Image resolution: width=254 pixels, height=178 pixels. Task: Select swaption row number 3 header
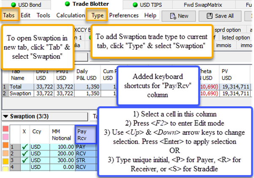(15, 160)
